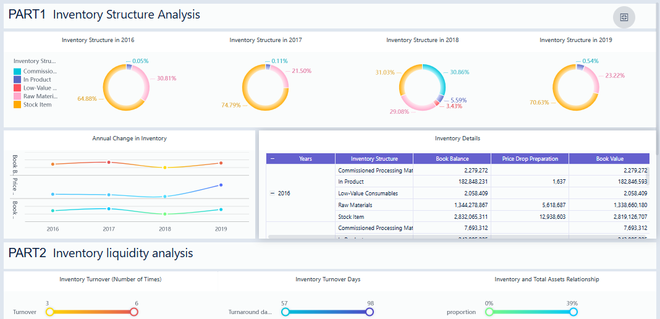Click the Book Value column header
Image resolution: width=660 pixels, height=319 pixels.
pyautogui.click(x=609, y=159)
